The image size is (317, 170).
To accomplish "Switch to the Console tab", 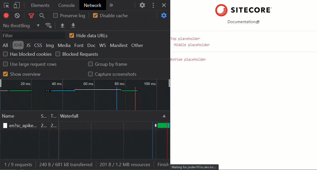I will 66,5.
